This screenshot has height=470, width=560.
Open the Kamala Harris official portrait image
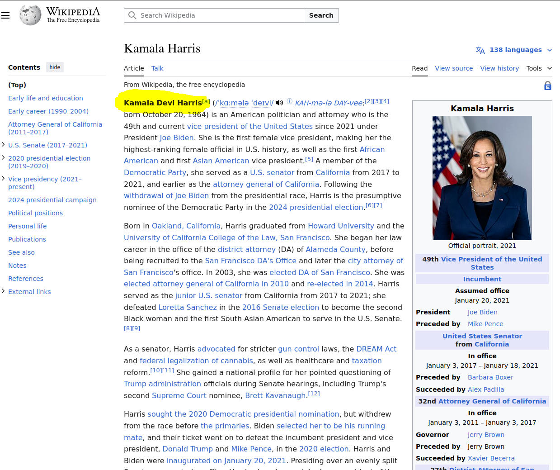482,178
